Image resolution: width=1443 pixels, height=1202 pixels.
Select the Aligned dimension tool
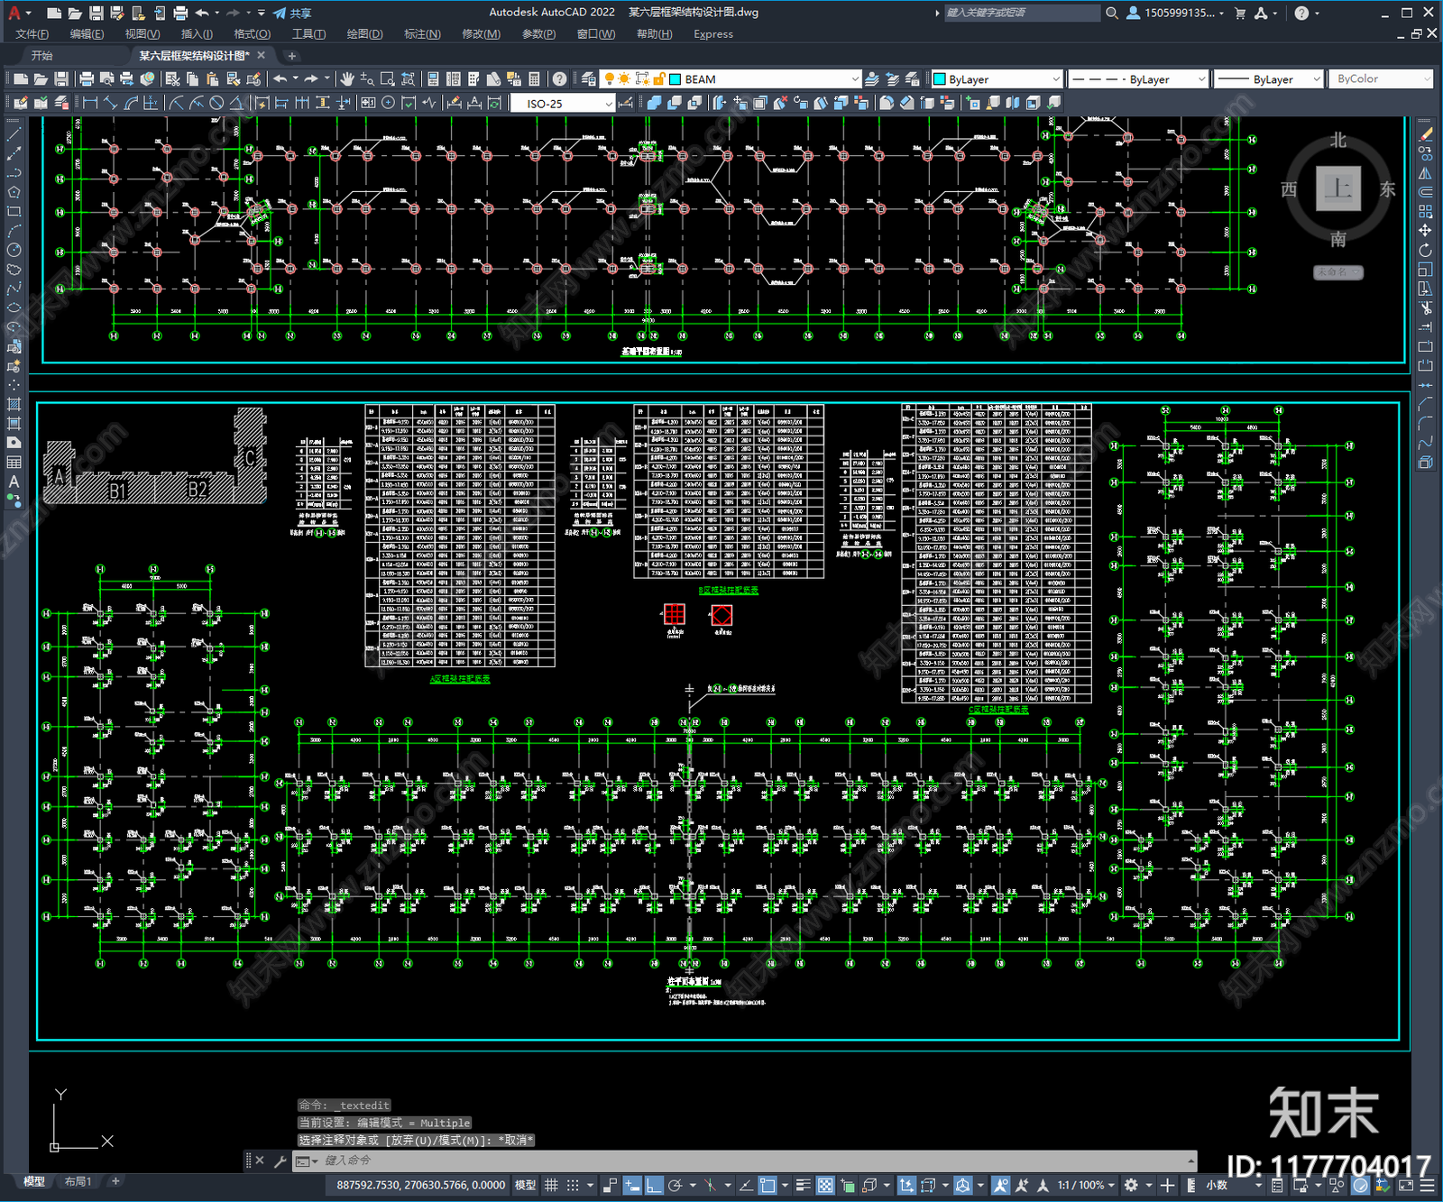110,103
